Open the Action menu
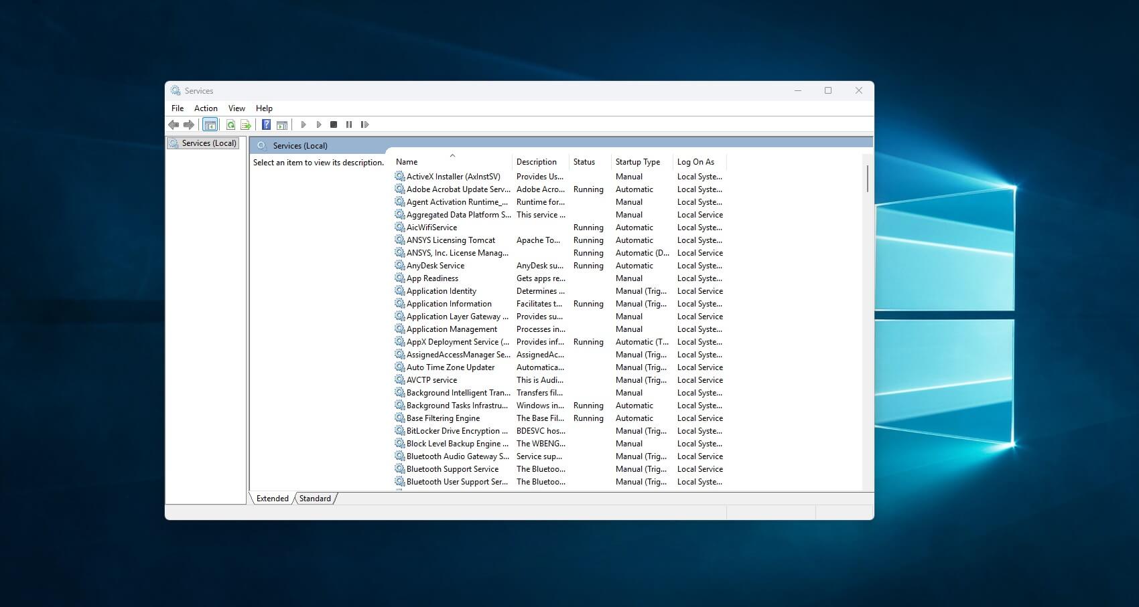 (x=206, y=108)
